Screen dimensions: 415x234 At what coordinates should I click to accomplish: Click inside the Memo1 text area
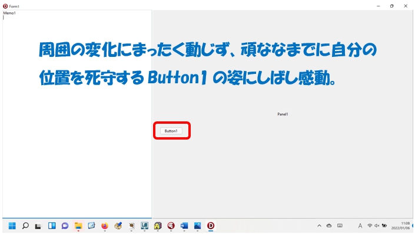[77, 114]
